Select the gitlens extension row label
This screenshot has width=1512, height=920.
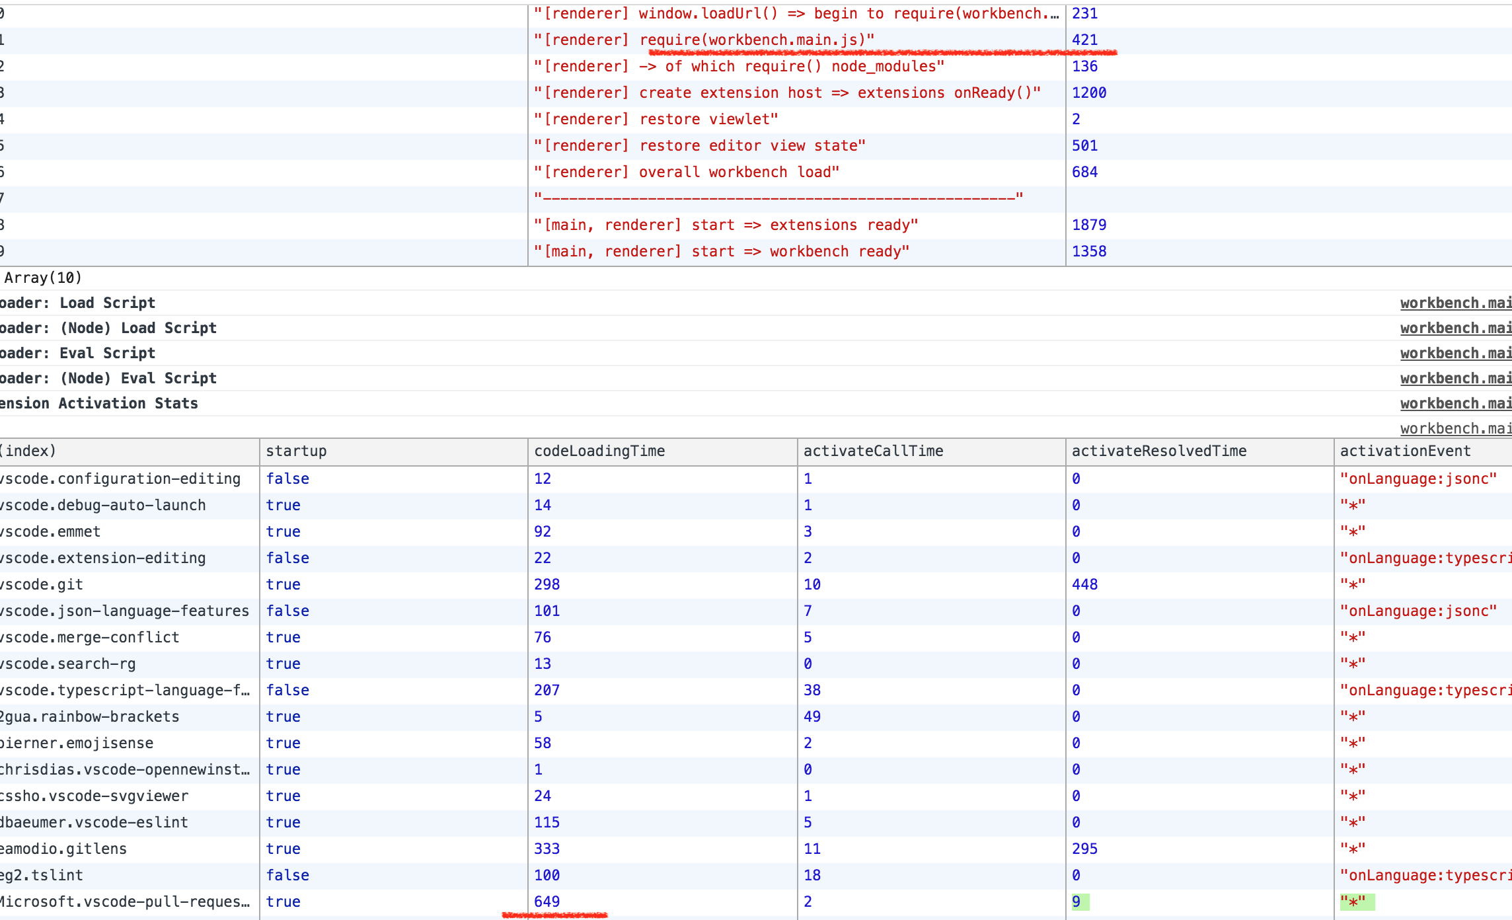[x=63, y=849]
